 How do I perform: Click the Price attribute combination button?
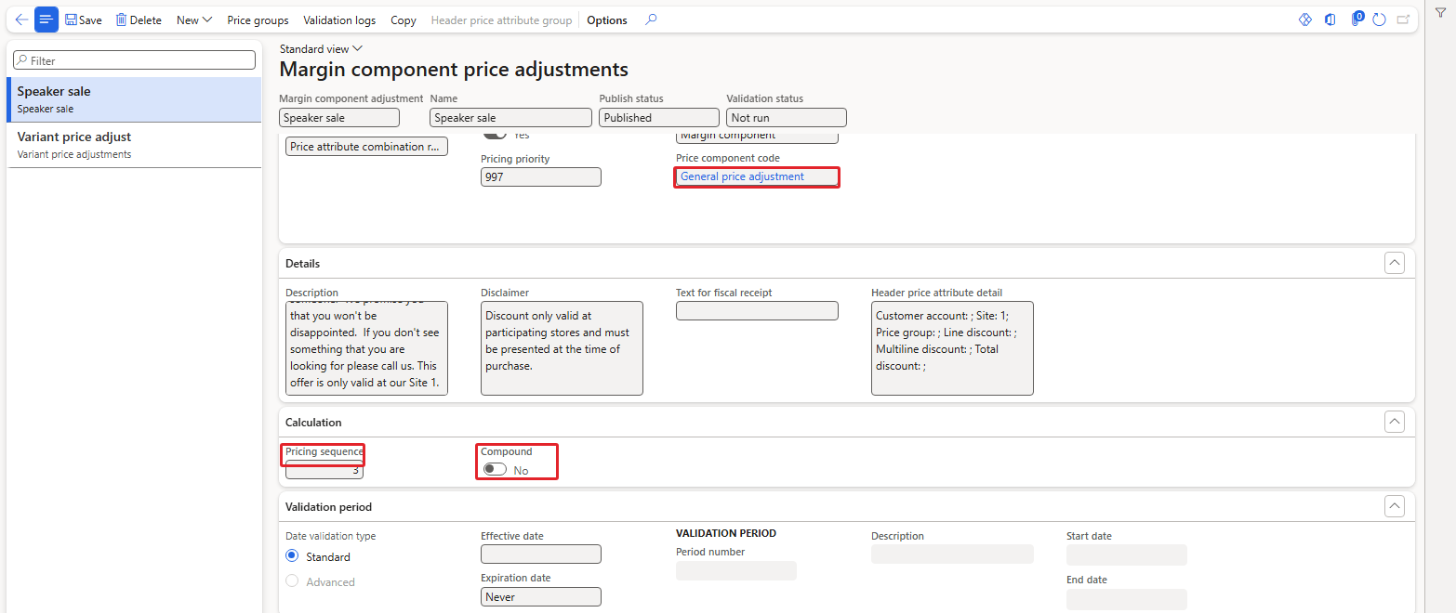tap(366, 147)
